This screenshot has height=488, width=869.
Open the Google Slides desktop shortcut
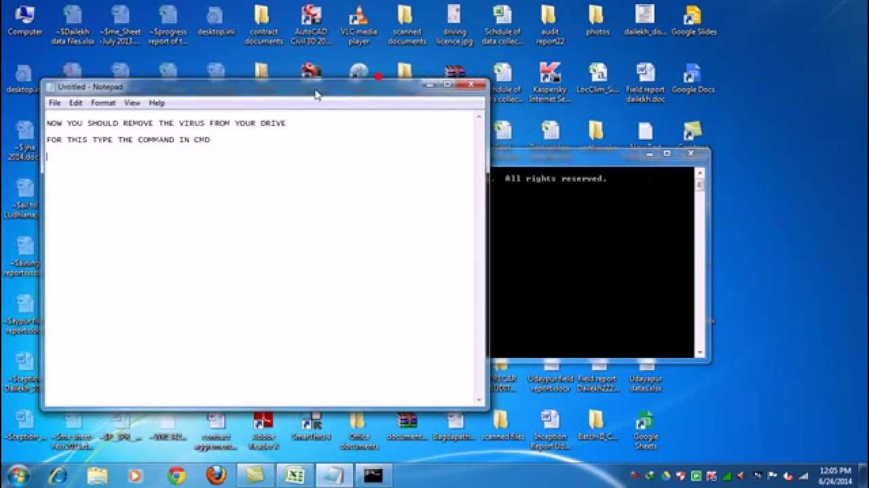(x=693, y=20)
